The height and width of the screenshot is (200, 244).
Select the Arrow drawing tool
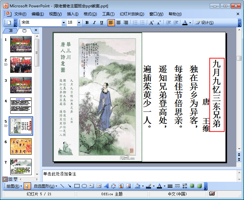coord(70,186)
